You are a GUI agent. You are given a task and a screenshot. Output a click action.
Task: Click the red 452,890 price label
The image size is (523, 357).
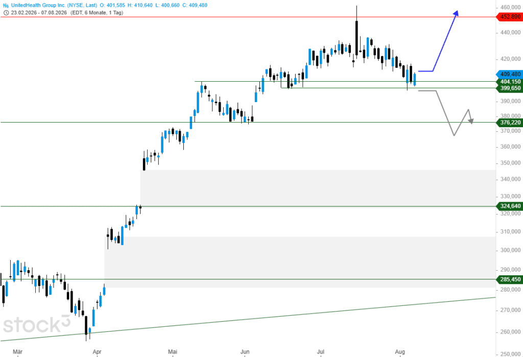coord(510,17)
